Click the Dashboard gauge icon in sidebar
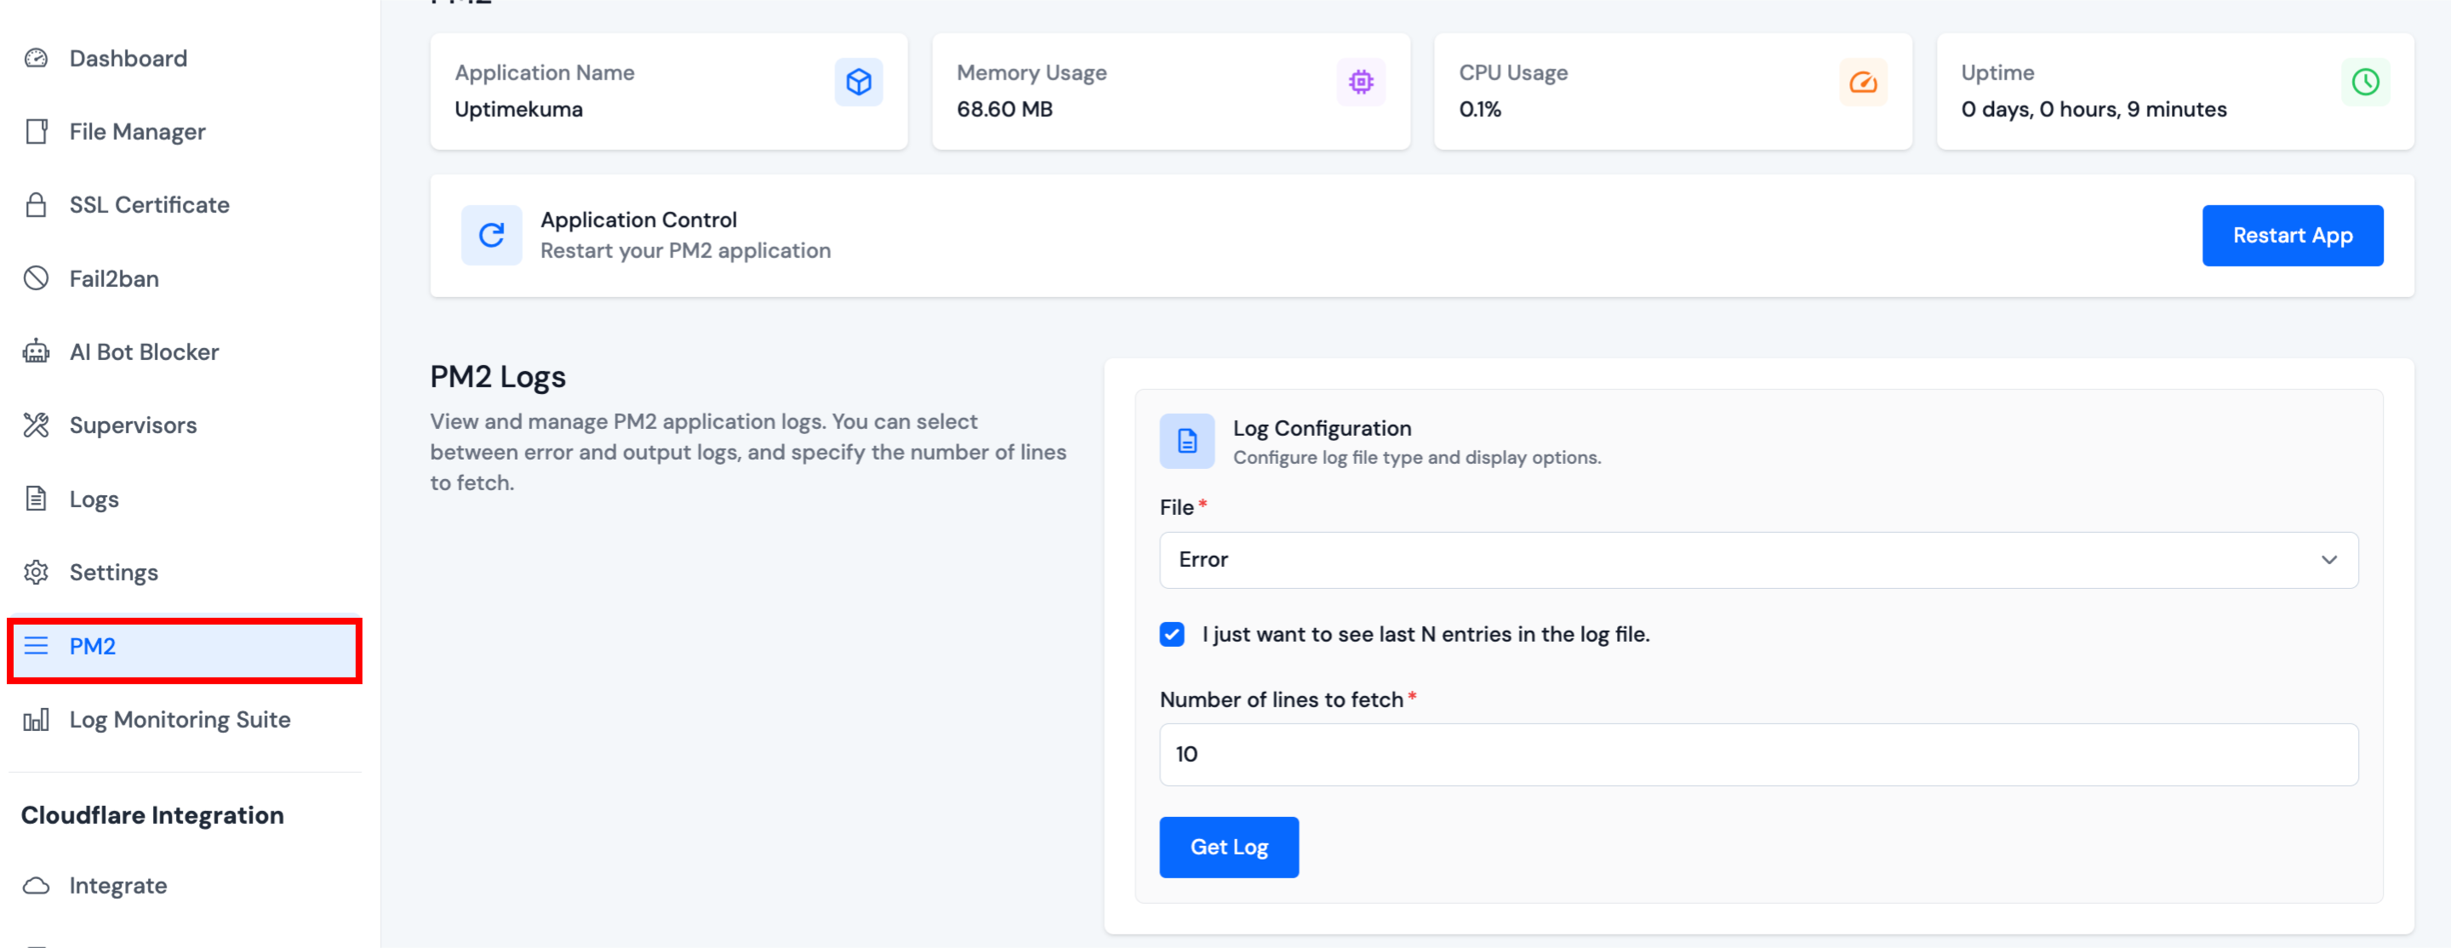Screen dimensions: 2451x948 pos(36,58)
